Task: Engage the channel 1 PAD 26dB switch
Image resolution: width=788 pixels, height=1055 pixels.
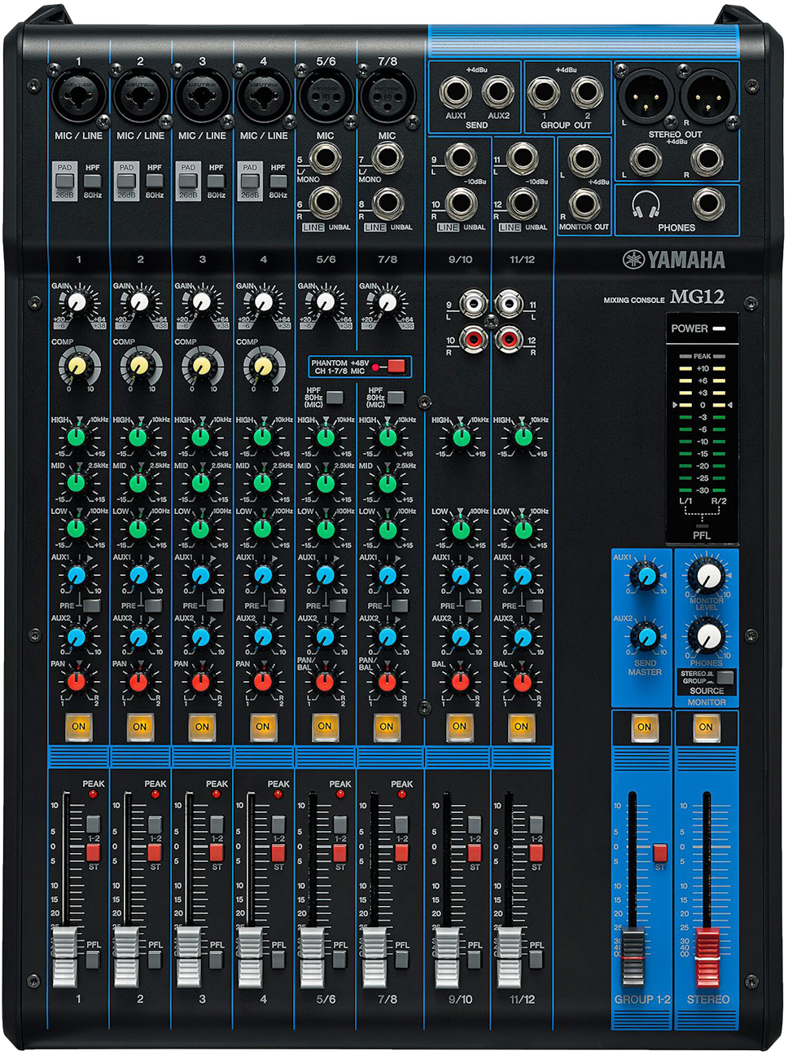Action: [x=64, y=180]
